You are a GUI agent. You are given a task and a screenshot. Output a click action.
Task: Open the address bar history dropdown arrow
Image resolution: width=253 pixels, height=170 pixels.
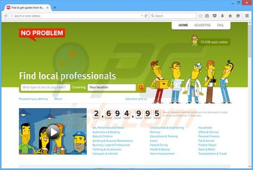tap(142, 16)
